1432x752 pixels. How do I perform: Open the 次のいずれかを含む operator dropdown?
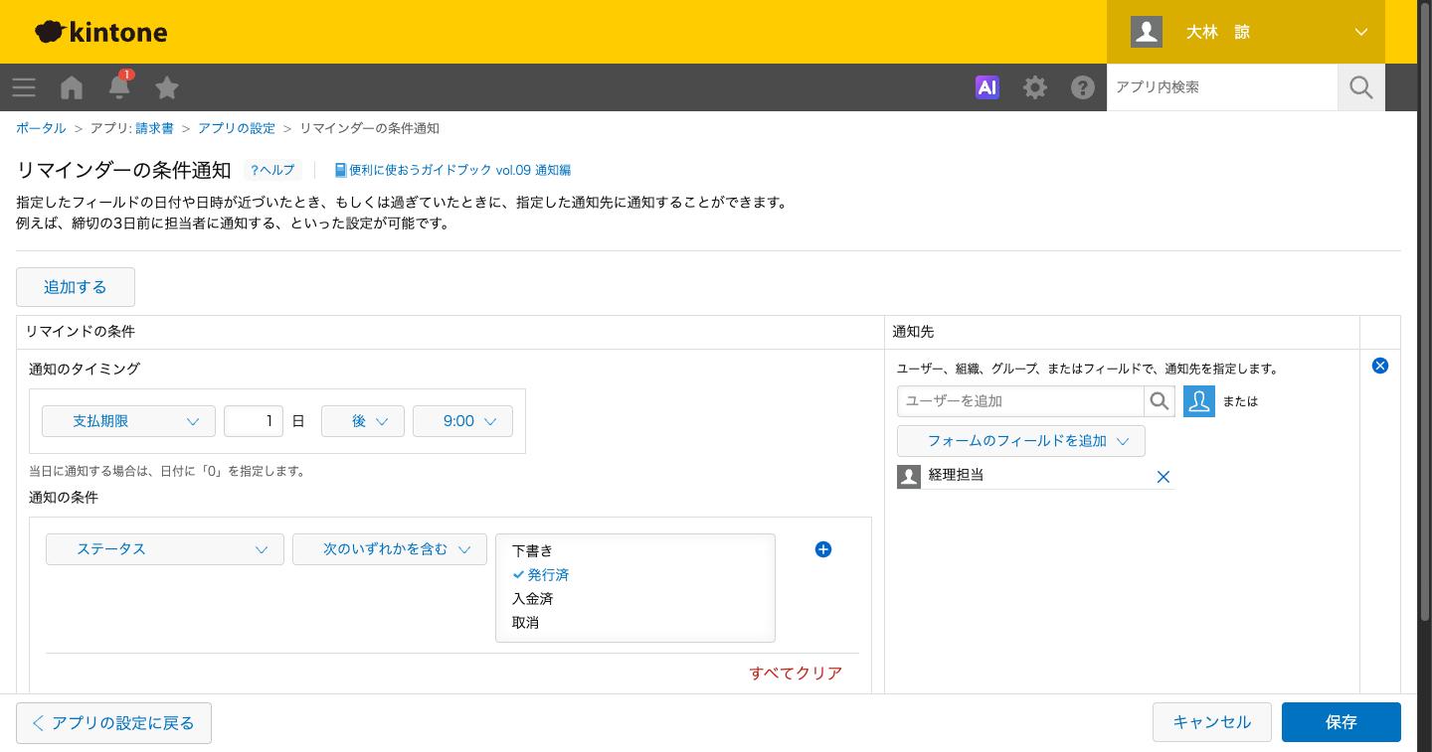tap(390, 549)
